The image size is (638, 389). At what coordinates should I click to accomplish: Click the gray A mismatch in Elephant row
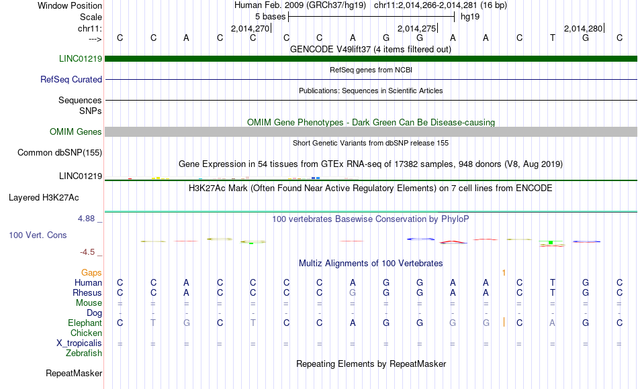click(x=552, y=323)
